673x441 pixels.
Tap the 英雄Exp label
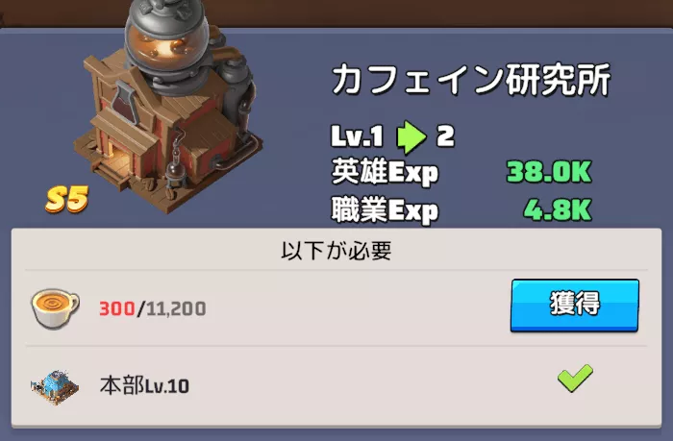(x=385, y=172)
